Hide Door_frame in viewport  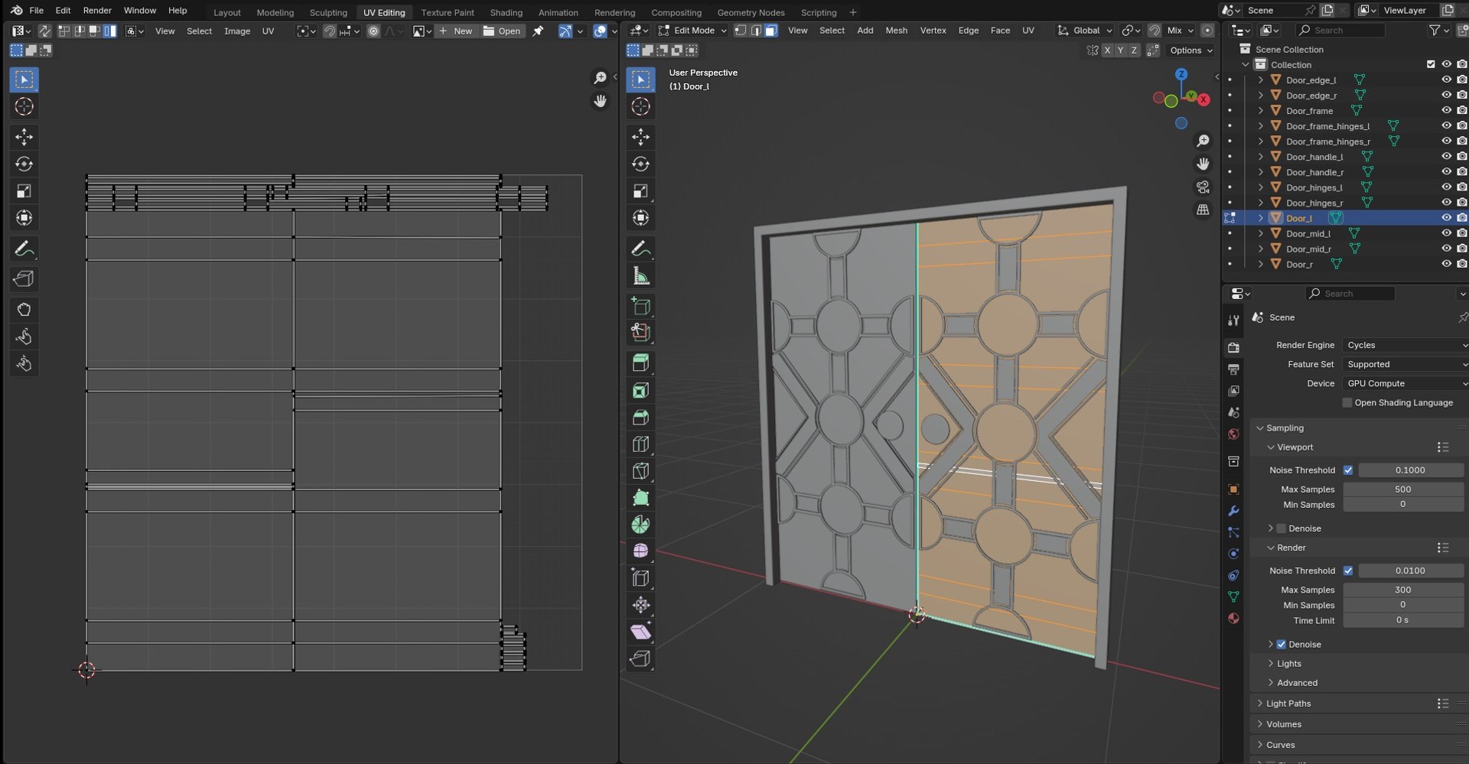1446,111
